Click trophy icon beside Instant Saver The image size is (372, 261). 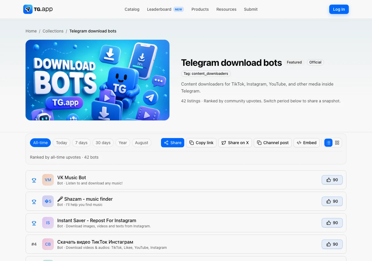(x=34, y=223)
